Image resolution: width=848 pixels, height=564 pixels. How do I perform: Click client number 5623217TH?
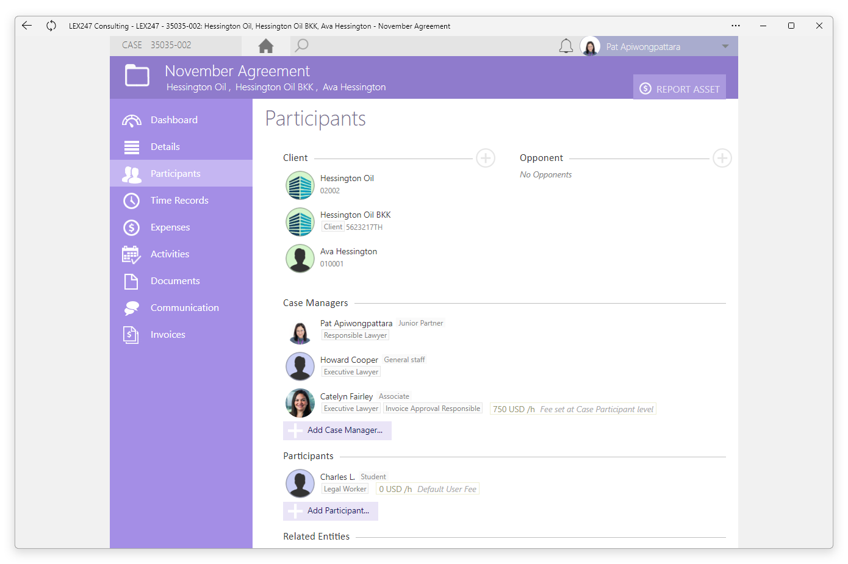364,227
